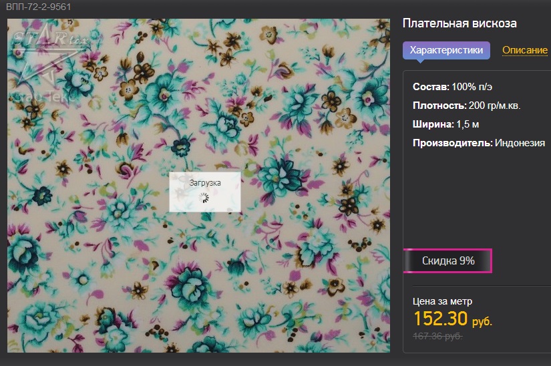Click the Цена за метр label

click(443, 301)
